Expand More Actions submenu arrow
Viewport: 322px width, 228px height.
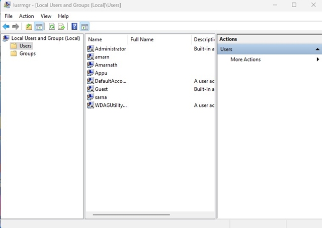[317, 60]
